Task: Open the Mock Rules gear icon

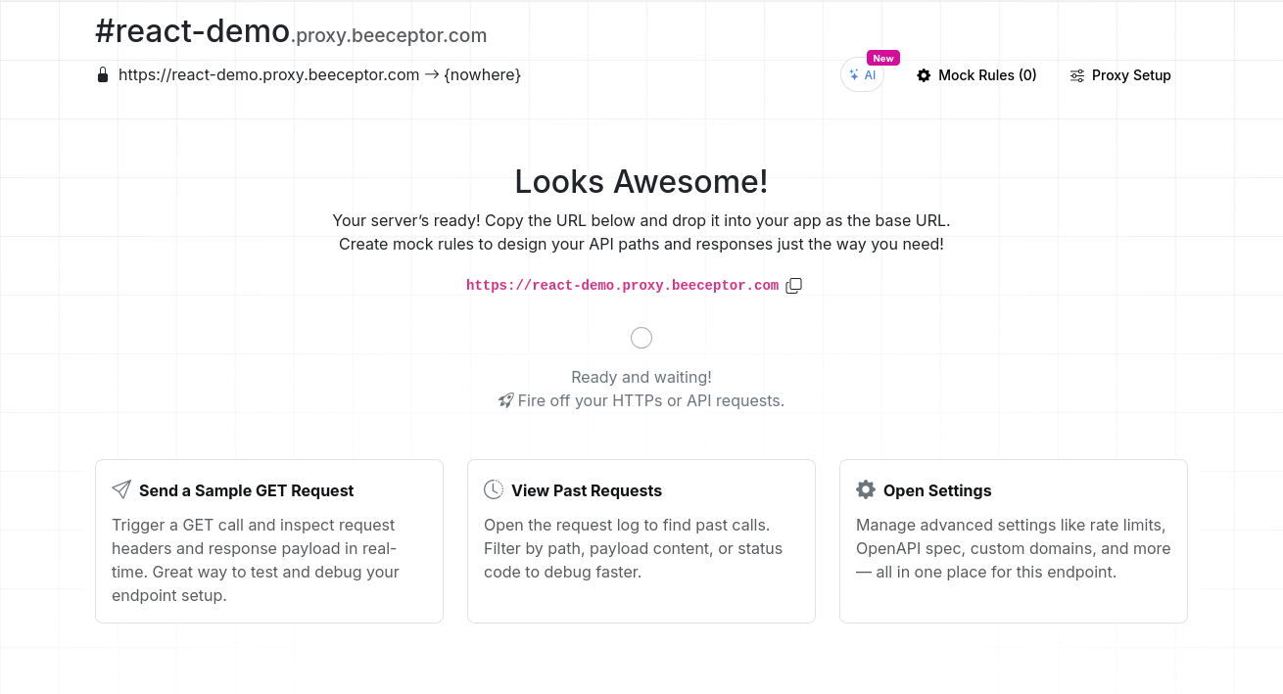Action: [x=924, y=75]
